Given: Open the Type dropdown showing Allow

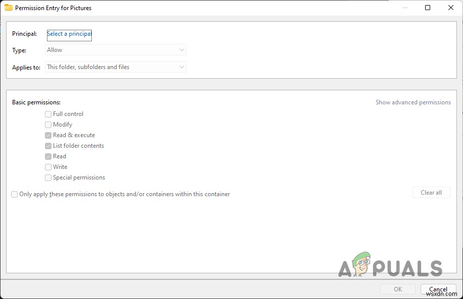Looking at the screenshot, I should 115,50.
